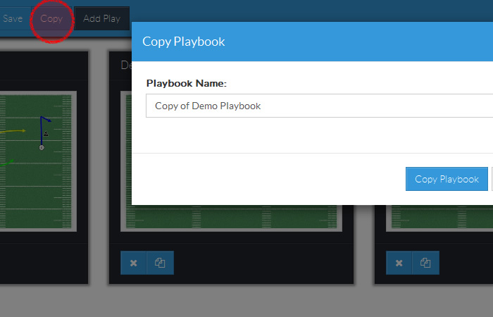Open the middle play field thumbnail

(232, 217)
